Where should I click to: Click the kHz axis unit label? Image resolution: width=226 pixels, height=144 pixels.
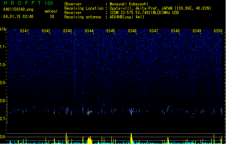[x=3, y=29]
